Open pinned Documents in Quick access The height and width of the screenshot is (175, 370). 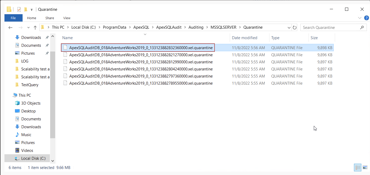[31, 45]
